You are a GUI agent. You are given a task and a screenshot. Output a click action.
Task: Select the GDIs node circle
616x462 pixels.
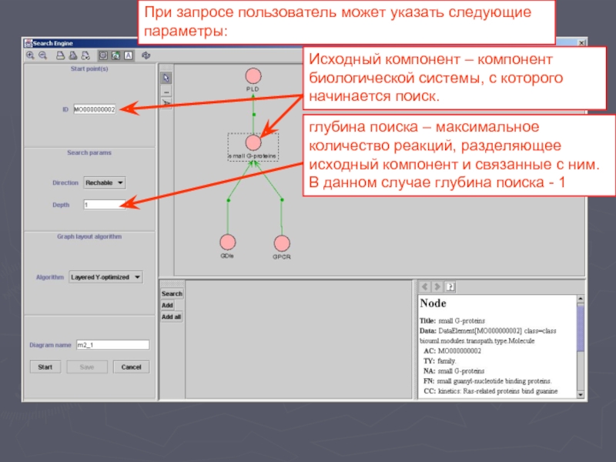point(228,242)
